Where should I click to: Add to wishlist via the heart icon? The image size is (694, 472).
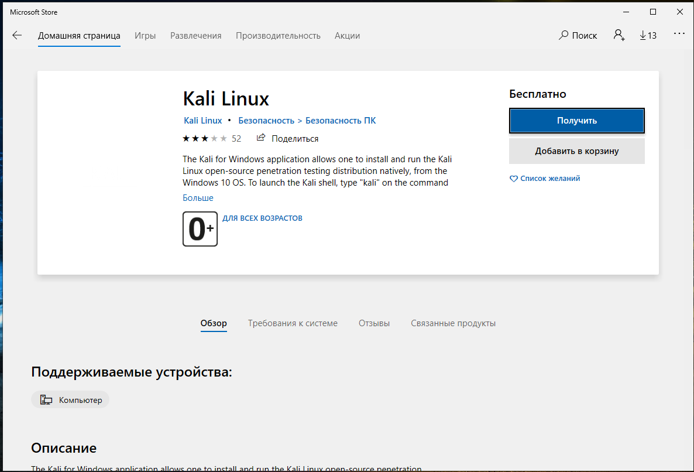514,179
